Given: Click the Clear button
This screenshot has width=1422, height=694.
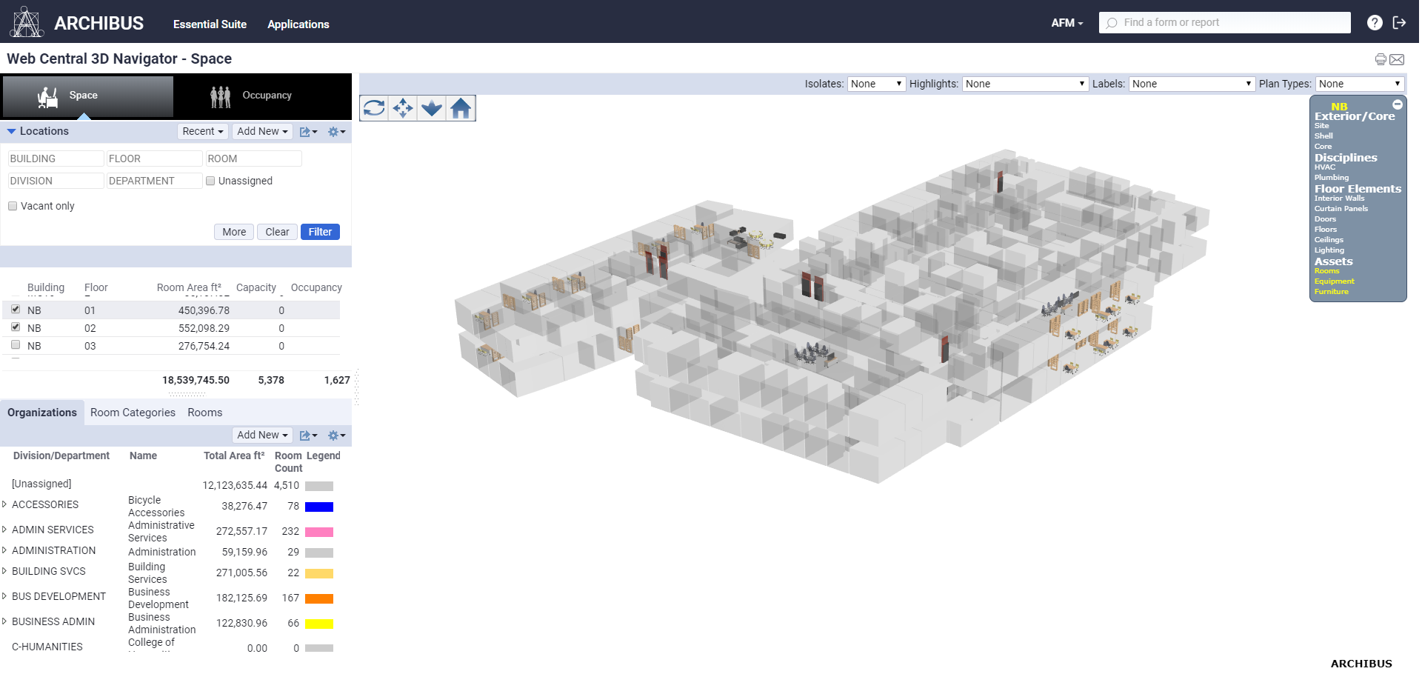Looking at the screenshot, I should click(277, 232).
